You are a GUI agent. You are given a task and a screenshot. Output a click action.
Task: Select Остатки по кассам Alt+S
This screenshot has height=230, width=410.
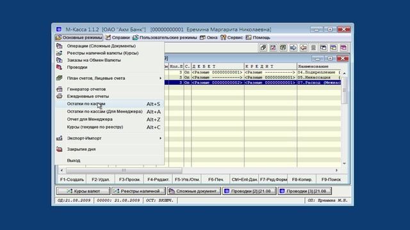110,103
